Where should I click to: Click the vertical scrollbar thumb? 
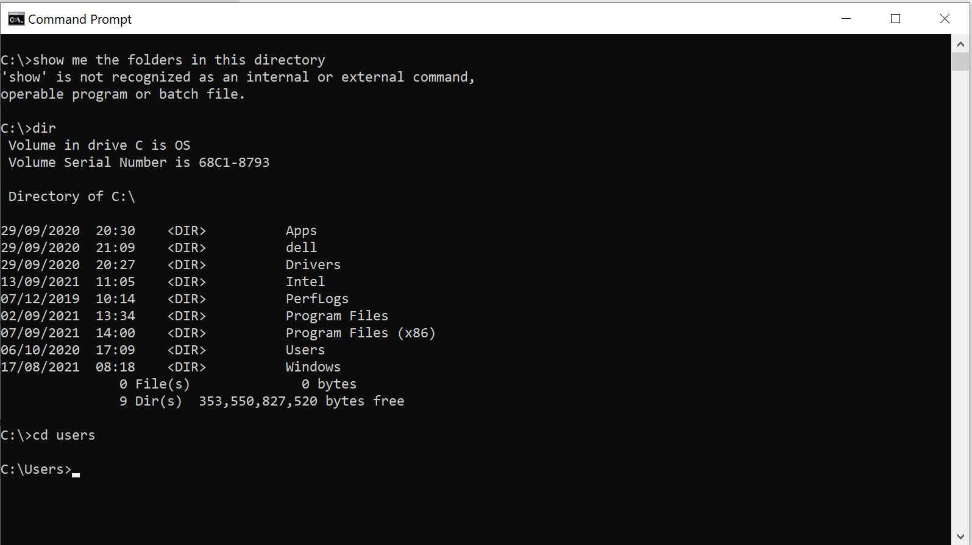coord(960,62)
